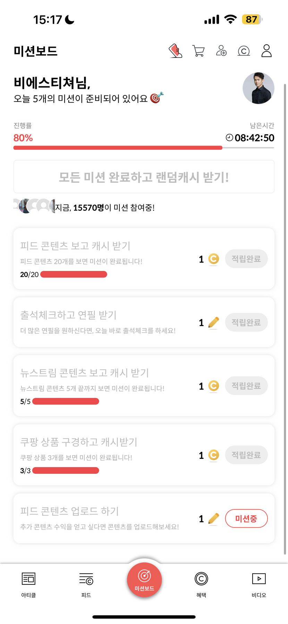
Task: Open the 뉴스트림 콘텐츠 보고 캐시 받기 card
Action: tap(104, 385)
